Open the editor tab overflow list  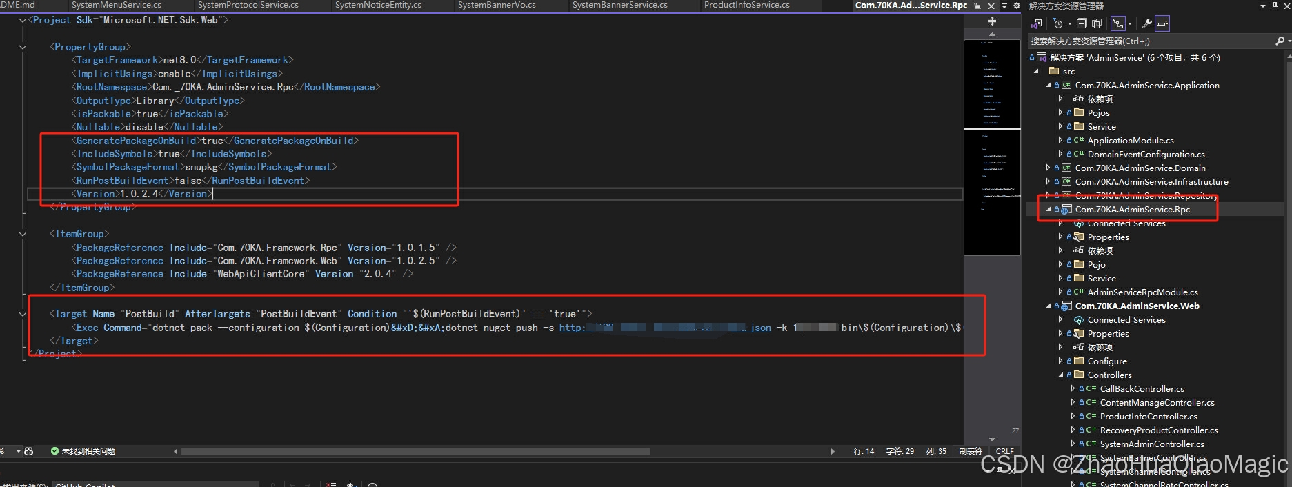click(1004, 6)
